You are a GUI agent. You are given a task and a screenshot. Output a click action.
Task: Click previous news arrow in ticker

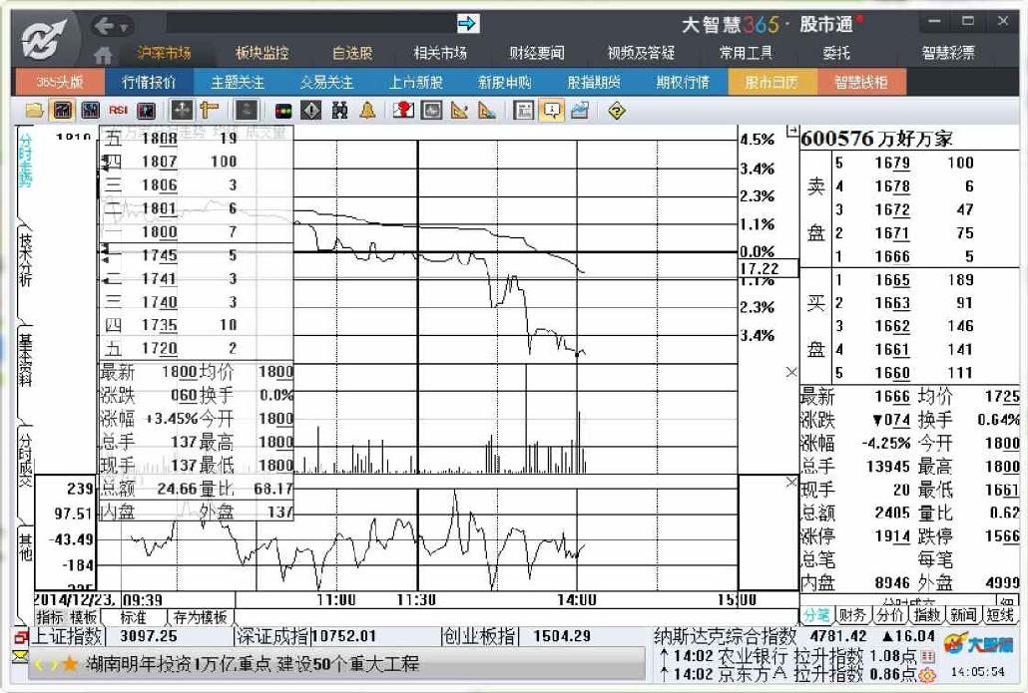tap(37, 665)
